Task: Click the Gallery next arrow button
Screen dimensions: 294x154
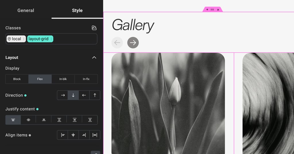Action: [x=133, y=43]
